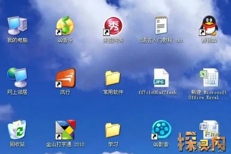Select the 常用软件 folder
Viewport: 231px width, 154px height.
coord(112,78)
